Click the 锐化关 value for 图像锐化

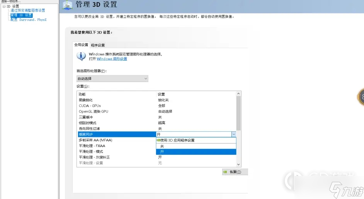coord(163,100)
